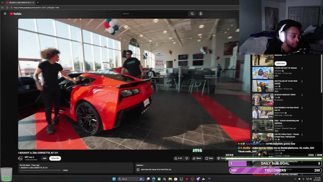The image size is (323, 182).
Task: Open more options for Live PD: Police Patrol
Action: [x=302, y=134]
